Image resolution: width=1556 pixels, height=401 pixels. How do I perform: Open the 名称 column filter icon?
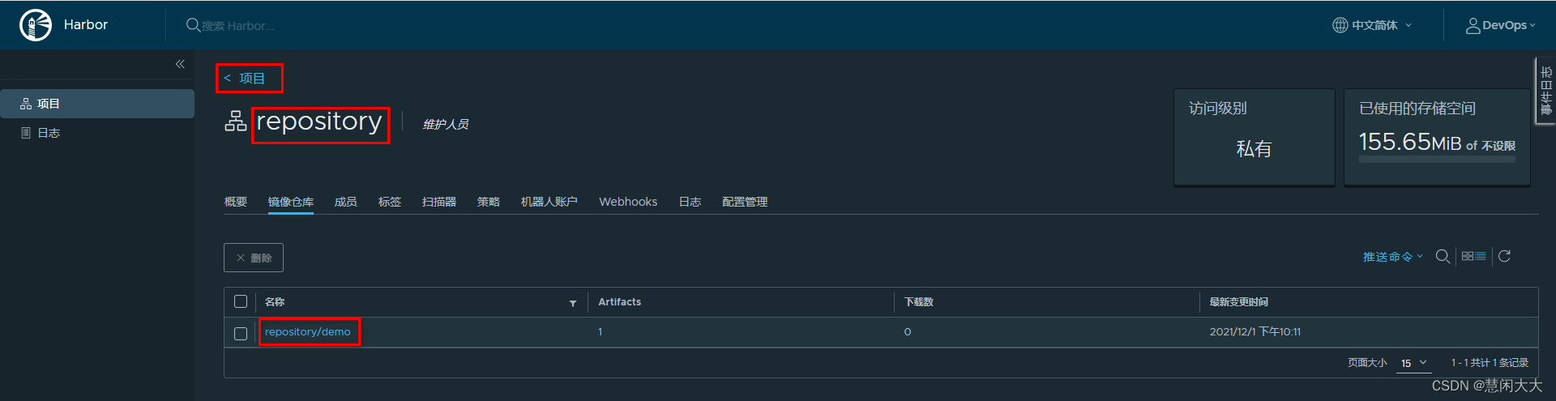pos(573,303)
